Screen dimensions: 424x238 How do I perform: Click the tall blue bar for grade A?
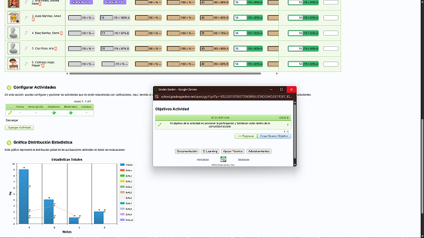24,196
